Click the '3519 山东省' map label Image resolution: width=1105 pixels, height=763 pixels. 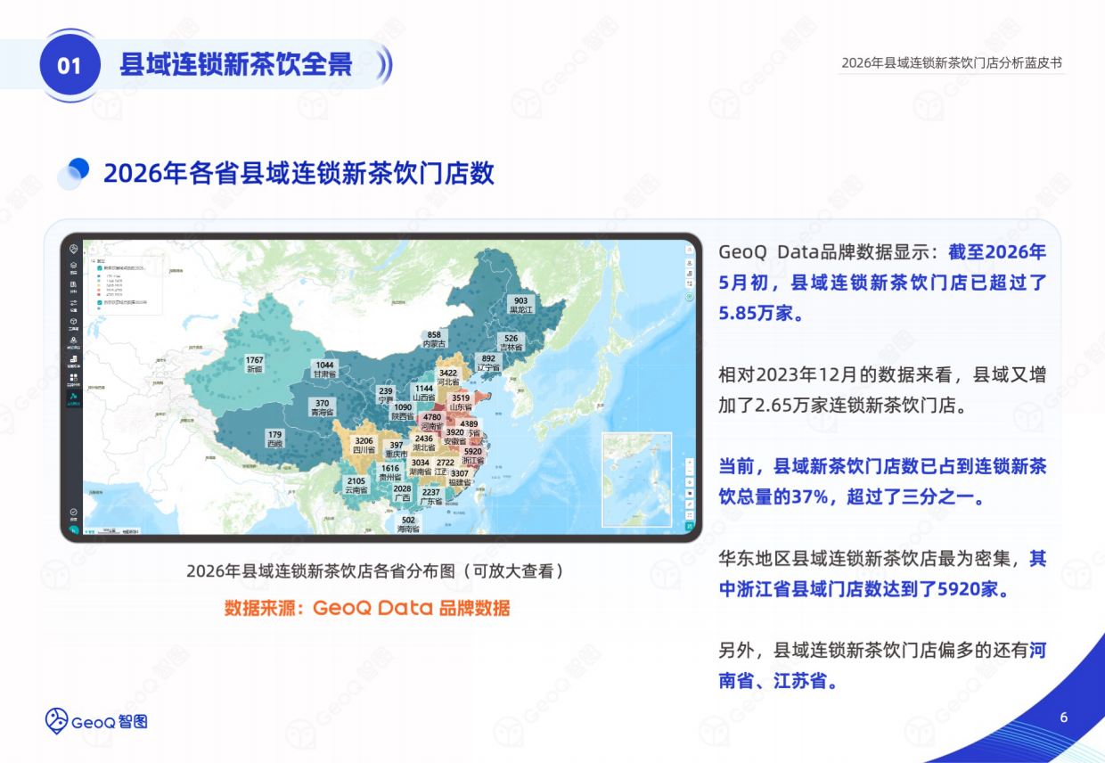pyautogui.click(x=461, y=402)
